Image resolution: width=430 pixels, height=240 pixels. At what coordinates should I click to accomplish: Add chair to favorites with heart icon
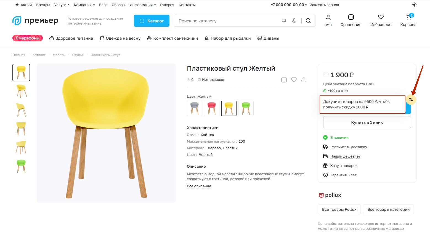coord(294,80)
